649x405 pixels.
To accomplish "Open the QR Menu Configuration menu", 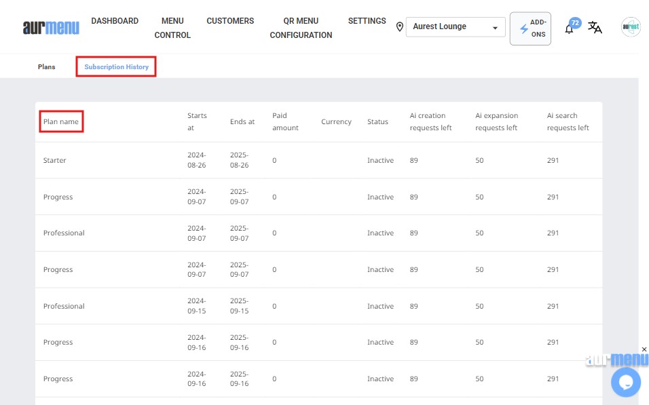I will 301,28.
